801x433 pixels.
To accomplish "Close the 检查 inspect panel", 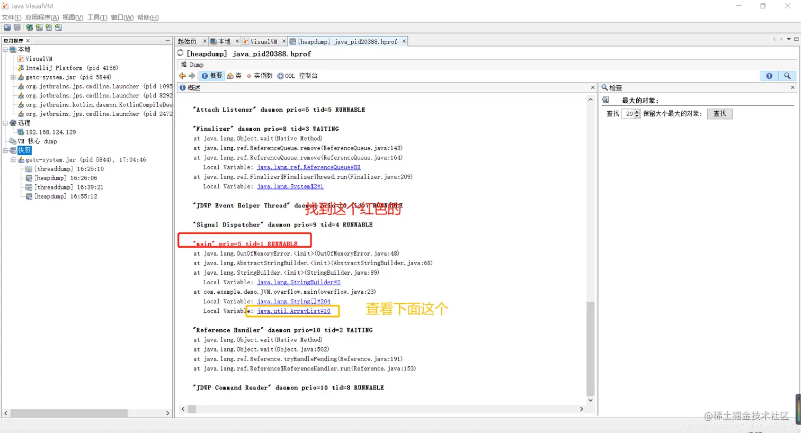I will 793,87.
